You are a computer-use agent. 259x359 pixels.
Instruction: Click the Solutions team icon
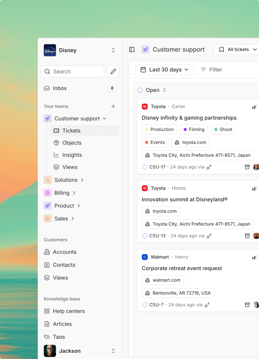(48, 180)
